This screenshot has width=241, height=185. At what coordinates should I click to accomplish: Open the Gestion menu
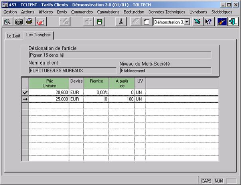pyautogui.click(x=10, y=12)
